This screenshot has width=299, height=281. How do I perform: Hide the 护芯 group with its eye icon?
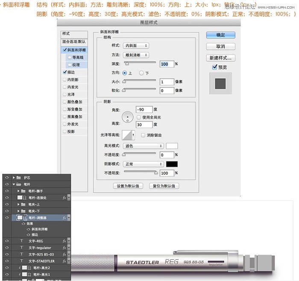7,178
